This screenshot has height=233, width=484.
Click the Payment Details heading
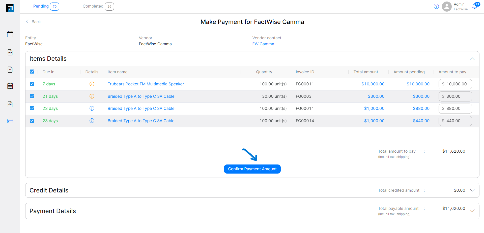click(x=53, y=211)
